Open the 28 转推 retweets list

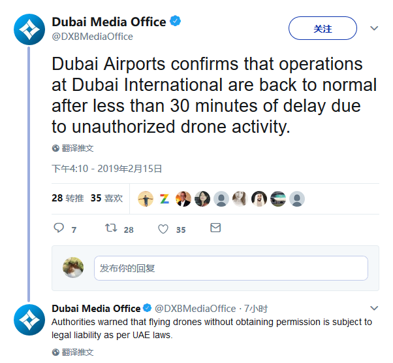pos(68,198)
